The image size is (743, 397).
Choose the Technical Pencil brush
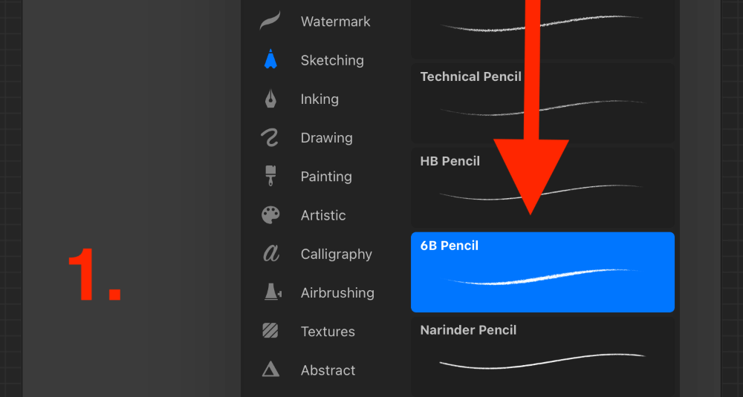click(542, 103)
